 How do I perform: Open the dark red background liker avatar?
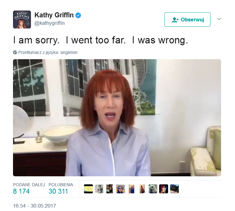[x=164, y=189]
